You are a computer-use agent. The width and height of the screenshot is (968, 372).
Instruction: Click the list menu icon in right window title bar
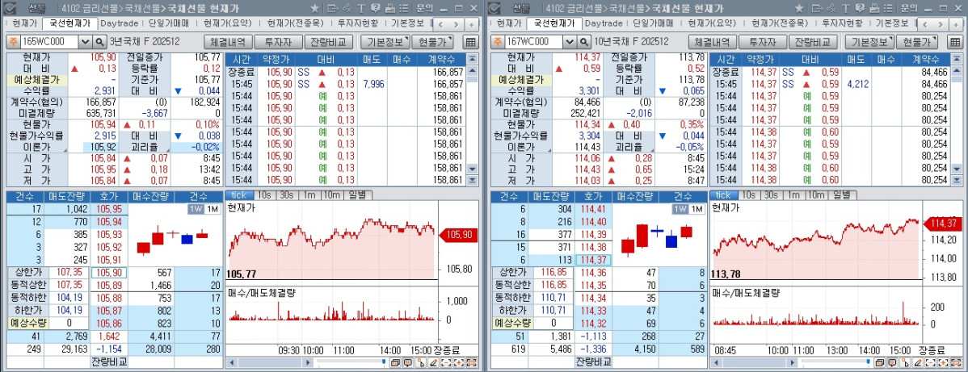click(888, 9)
